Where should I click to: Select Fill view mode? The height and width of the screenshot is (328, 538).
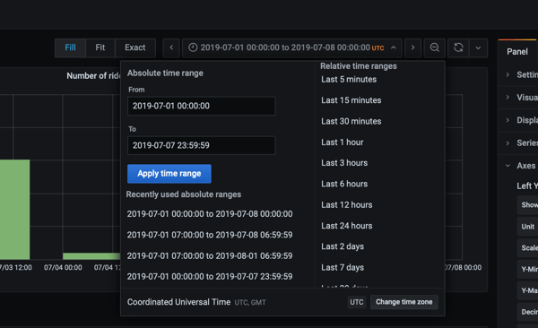(70, 47)
